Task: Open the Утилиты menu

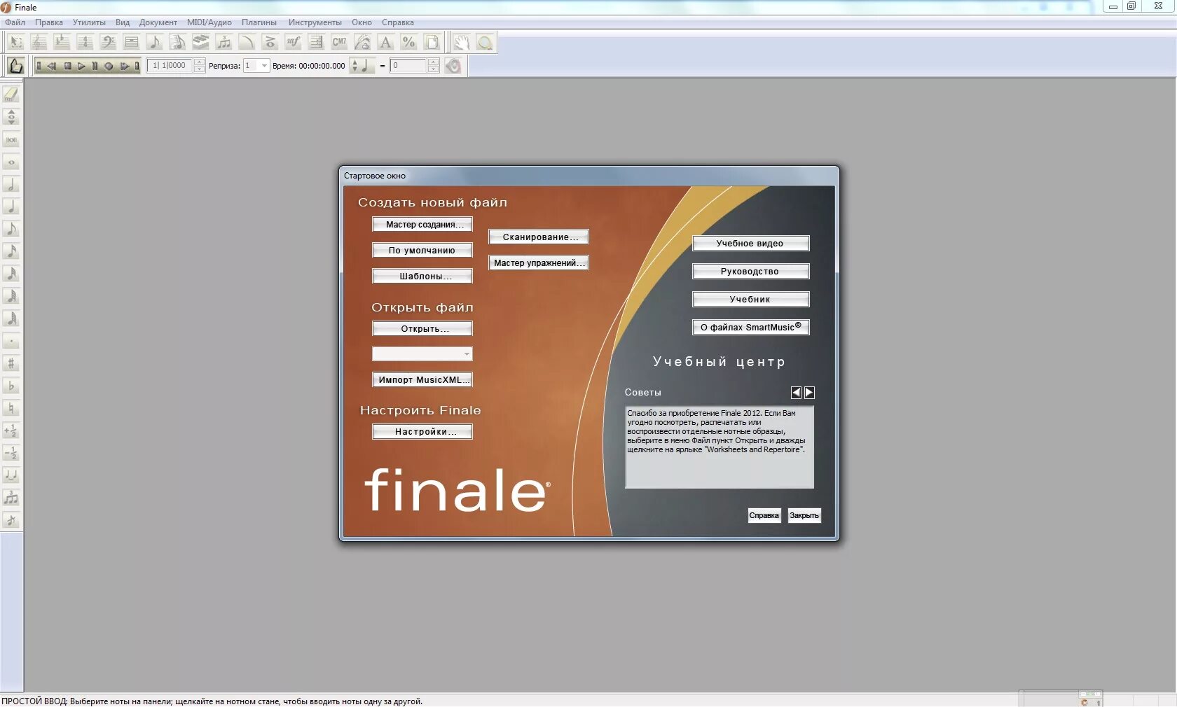Action: (89, 22)
